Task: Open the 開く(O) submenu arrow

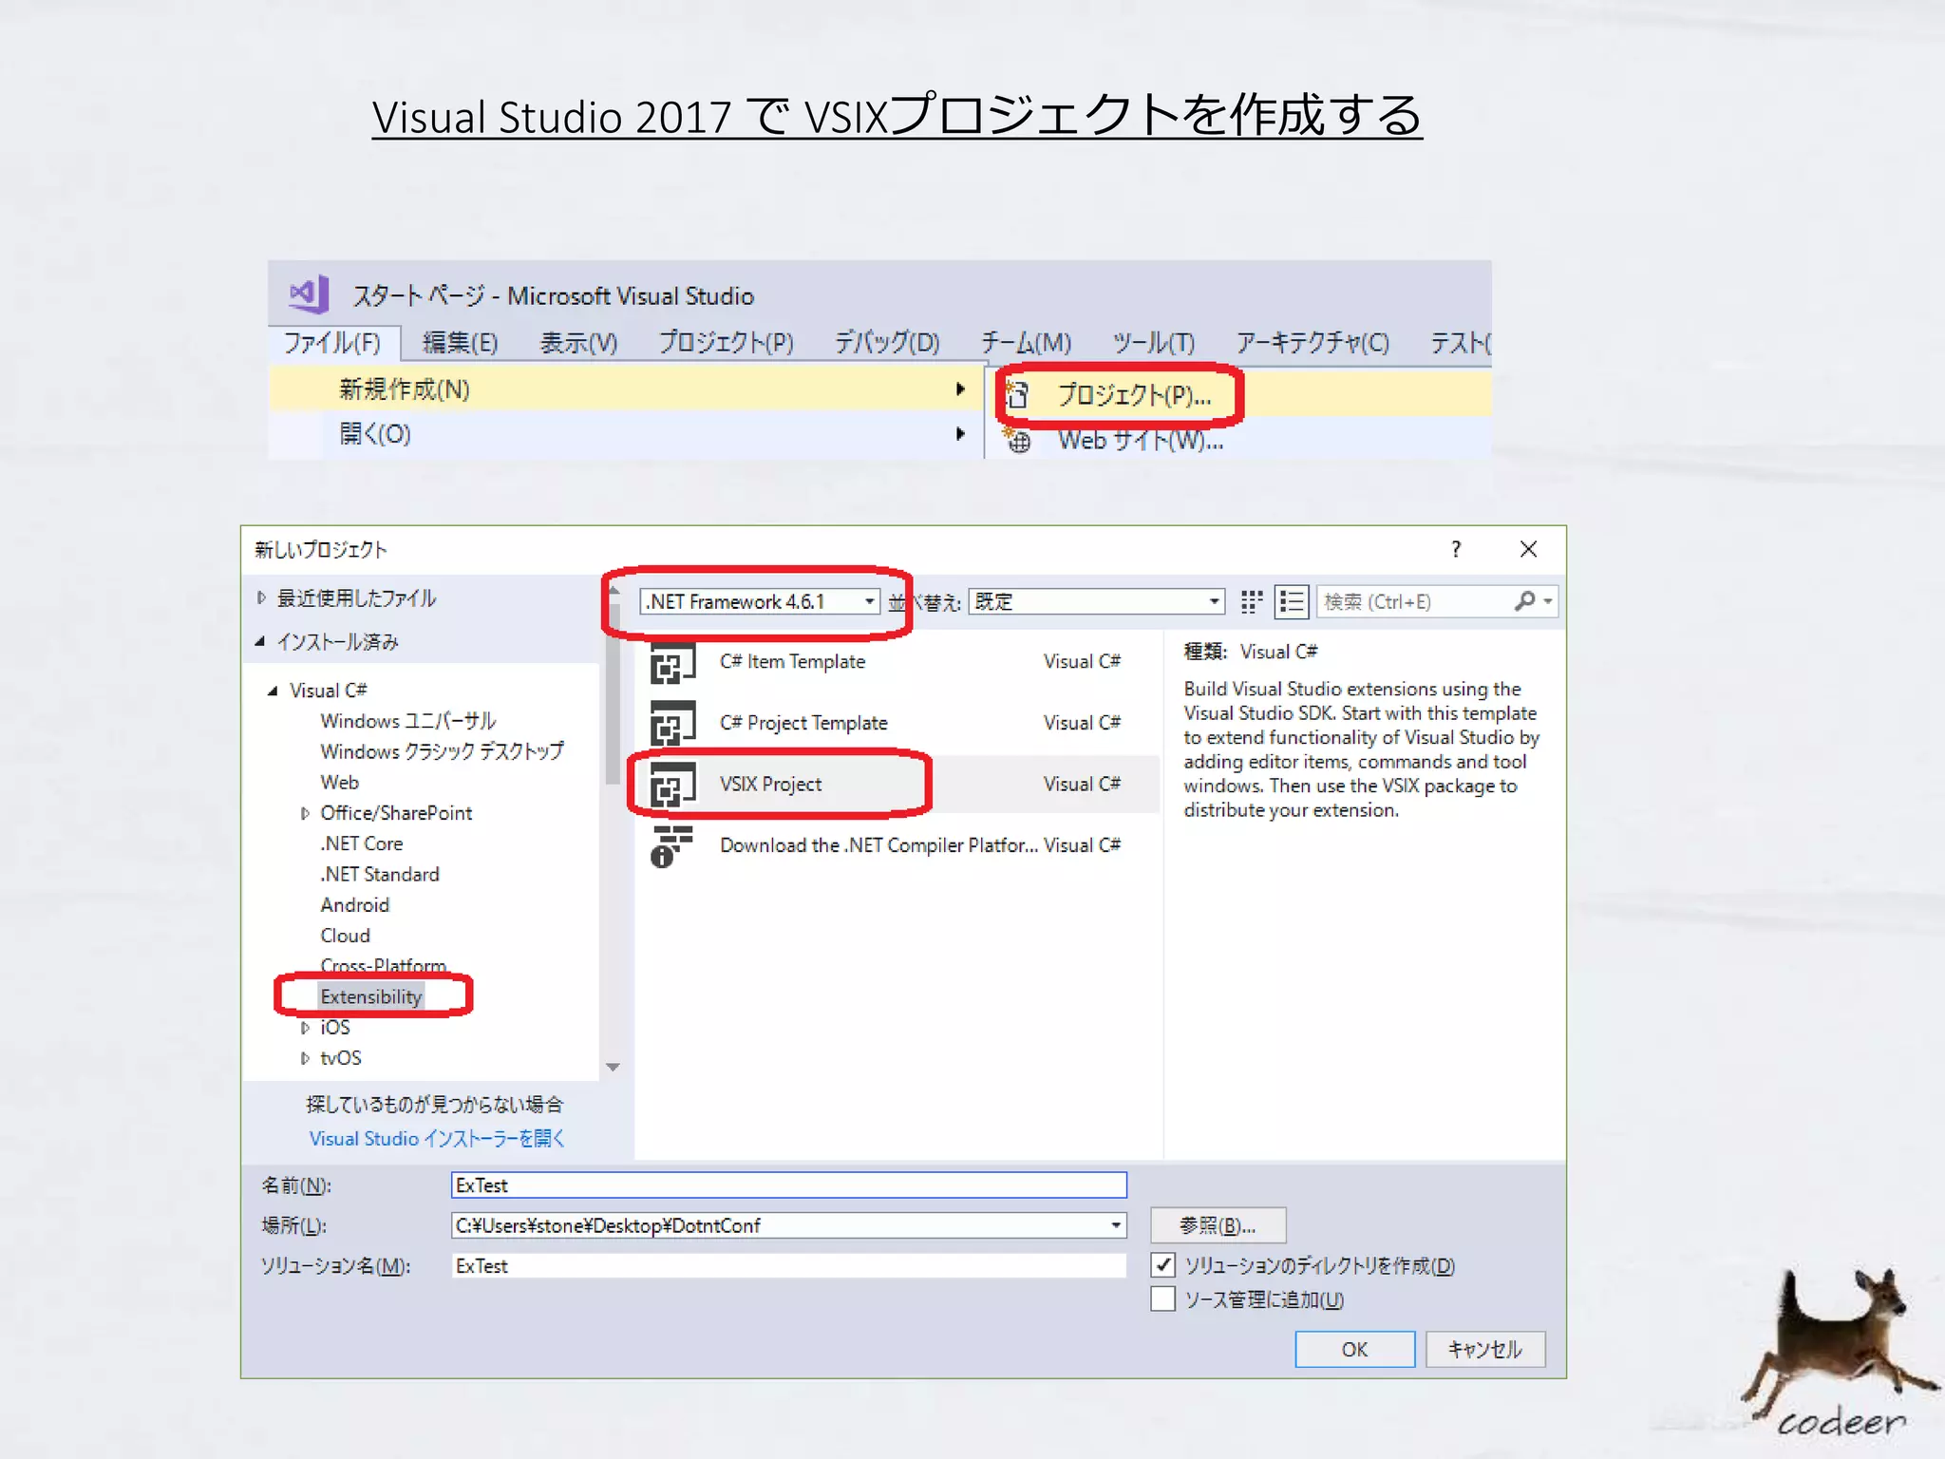Action: coord(960,433)
